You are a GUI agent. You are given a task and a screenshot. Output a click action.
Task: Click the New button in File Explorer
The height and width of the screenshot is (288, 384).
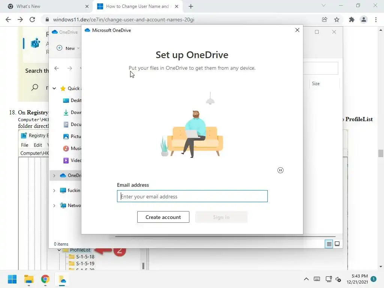(68, 48)
